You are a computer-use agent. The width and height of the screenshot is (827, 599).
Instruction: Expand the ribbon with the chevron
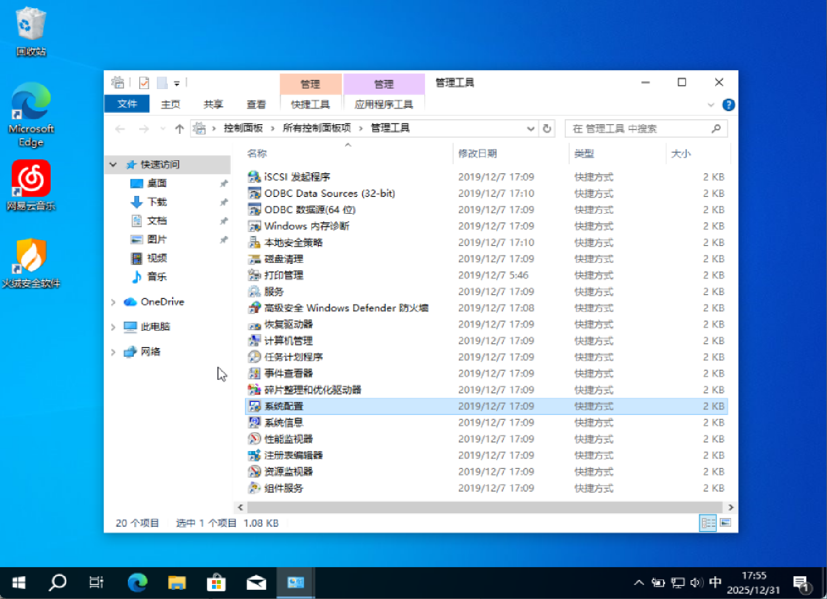click(x=710, y=105)
